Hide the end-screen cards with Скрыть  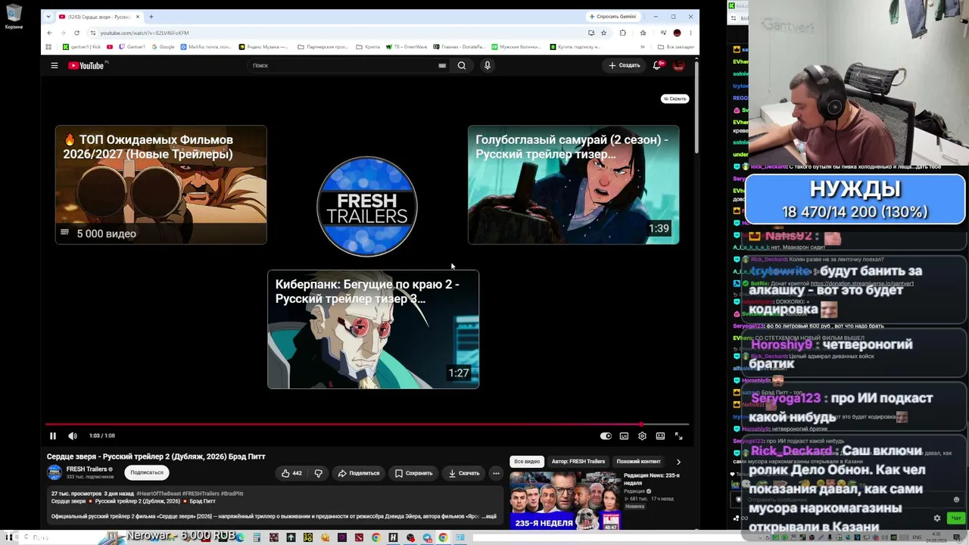point(675,99)
